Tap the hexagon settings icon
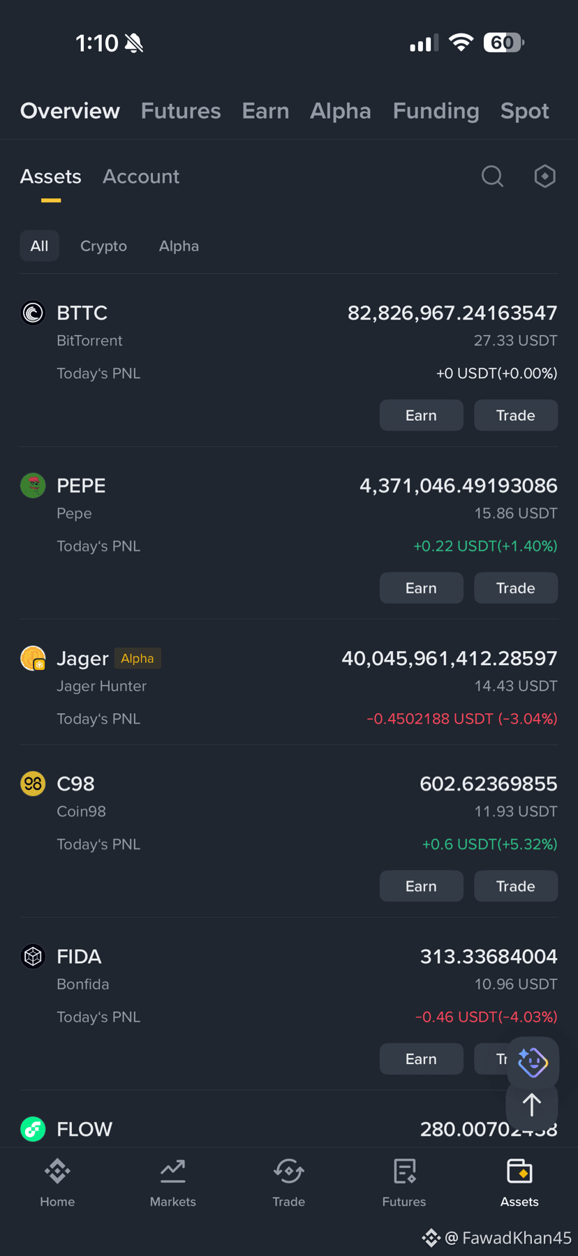The width and height of the screenshot is (578, 1256). click(x=544, y=177)
